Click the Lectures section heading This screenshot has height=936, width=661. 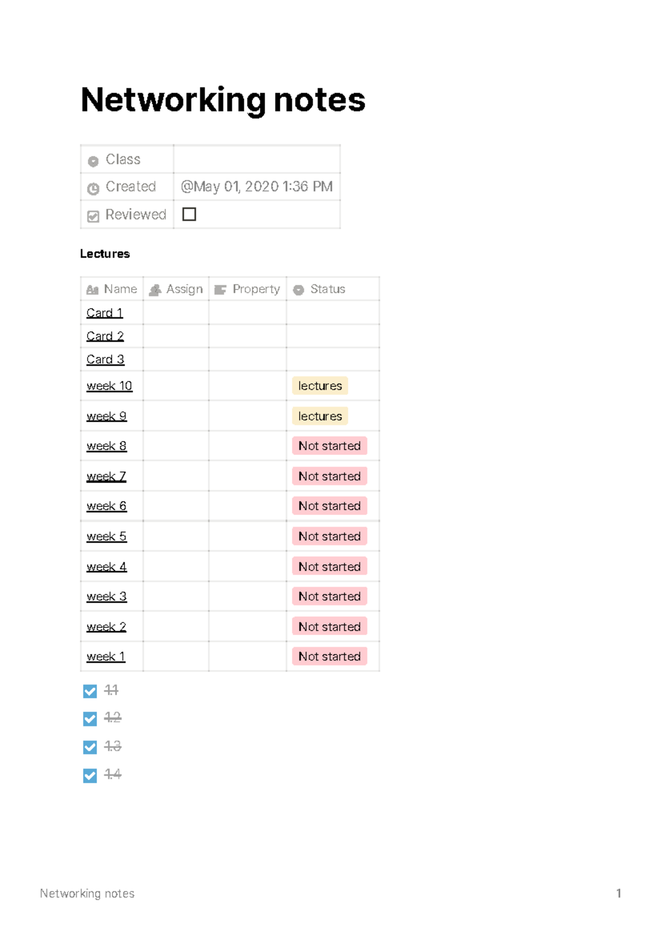[x=105, y=254]
